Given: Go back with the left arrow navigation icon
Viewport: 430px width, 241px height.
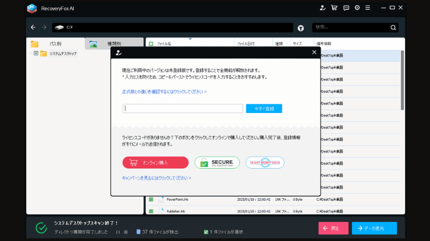Looking at the screenshot, I should click(33, 27).
